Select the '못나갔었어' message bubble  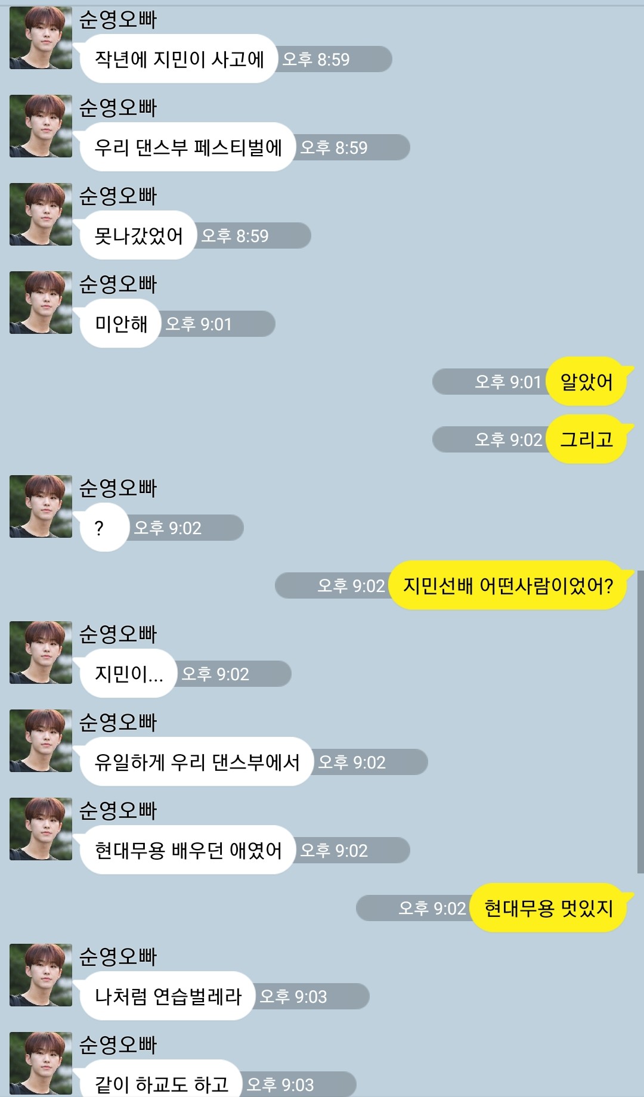138,235
